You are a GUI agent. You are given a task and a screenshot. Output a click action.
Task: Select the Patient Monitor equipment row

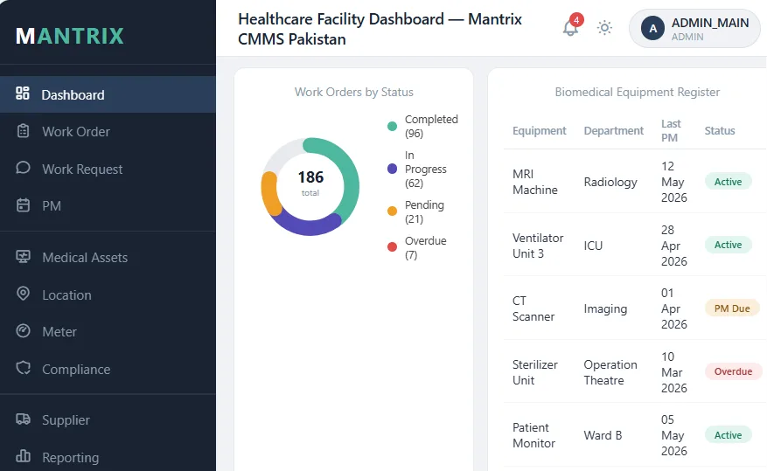tap(635, 435)
